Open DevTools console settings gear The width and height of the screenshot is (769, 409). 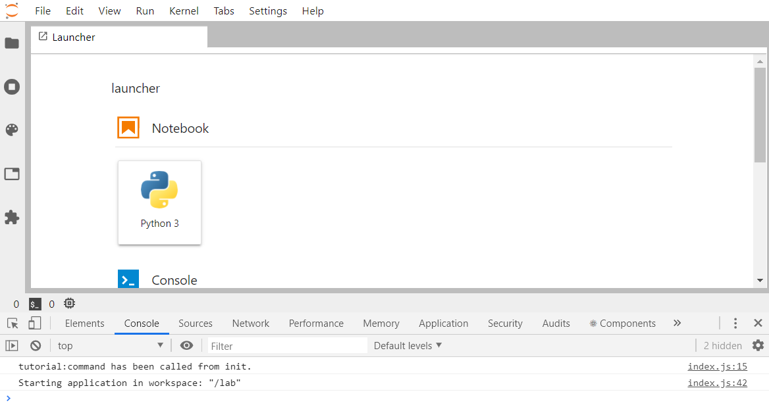pyautogui.click(x=758, y=345)
